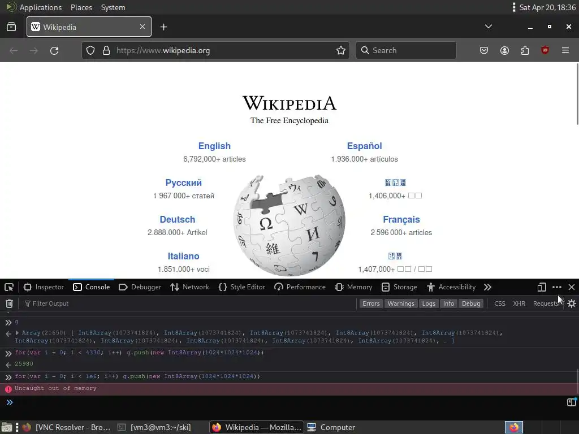Close the developer tools panel

572,287
